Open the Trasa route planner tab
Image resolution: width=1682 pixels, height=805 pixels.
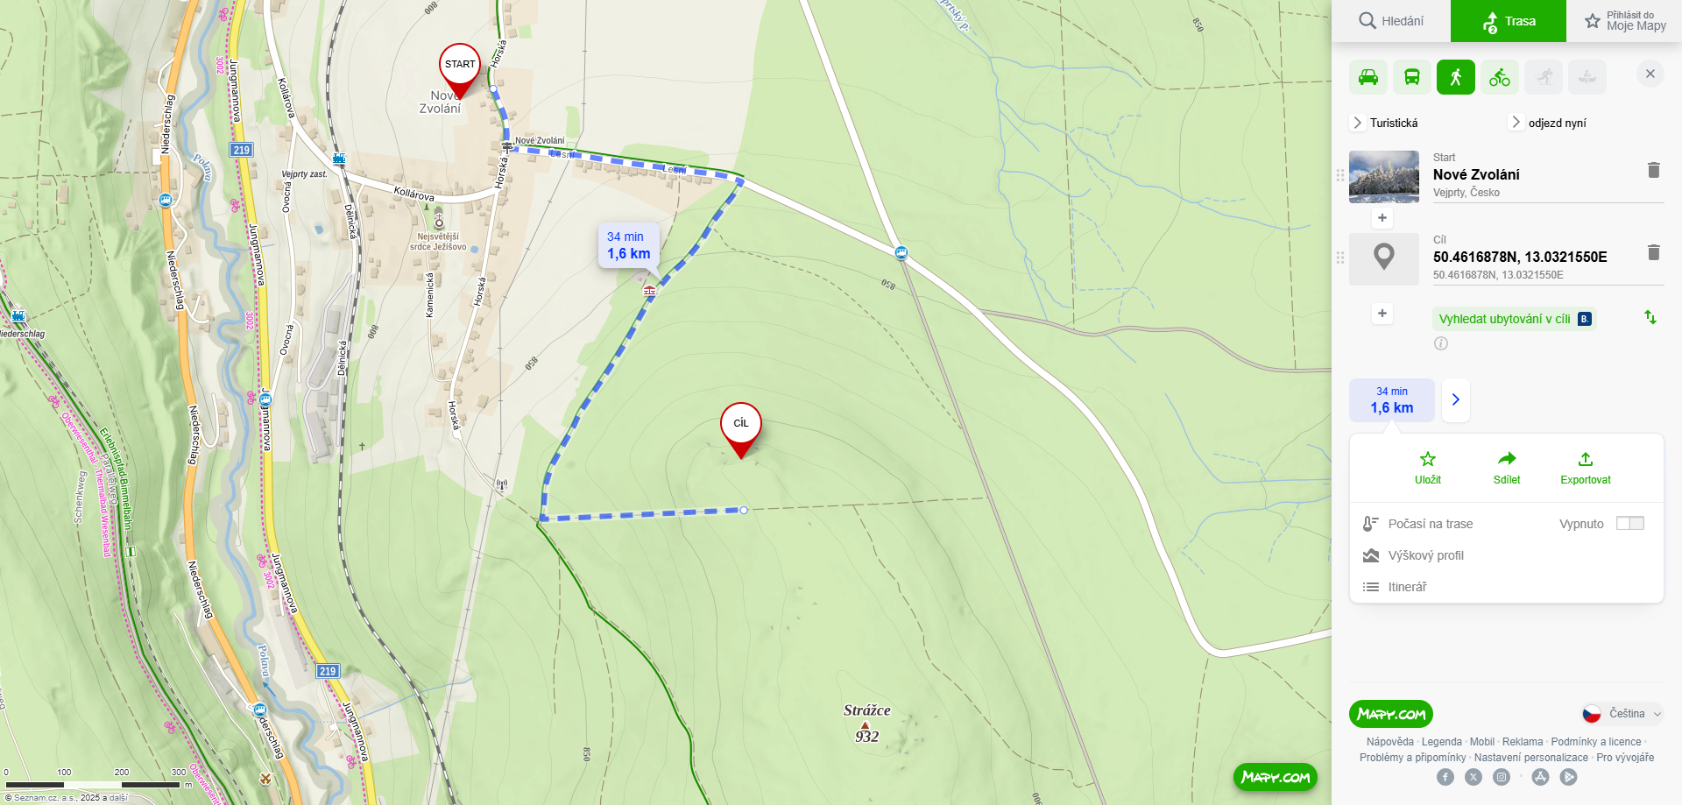[1509, 21]
